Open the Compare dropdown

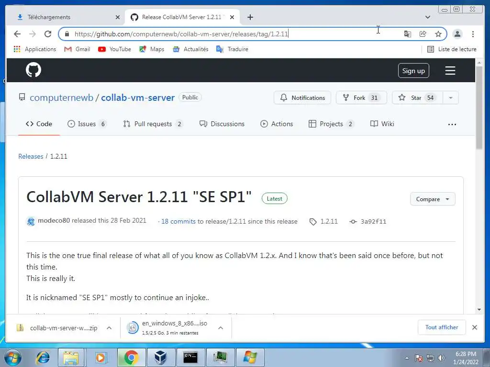433,199
